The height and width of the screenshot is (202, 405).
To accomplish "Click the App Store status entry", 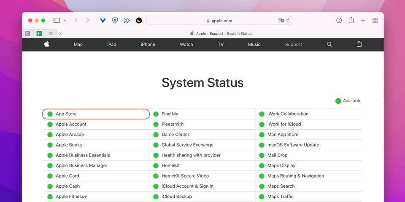I will pos(66,114).
